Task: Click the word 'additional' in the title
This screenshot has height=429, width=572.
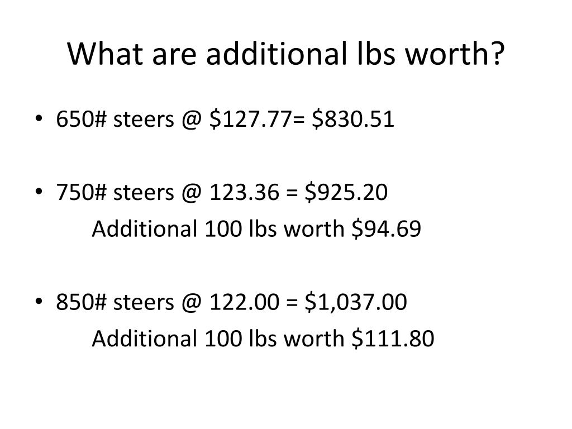Action: pos(276,53)
